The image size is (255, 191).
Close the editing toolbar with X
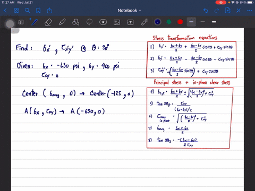click(239, 11)
